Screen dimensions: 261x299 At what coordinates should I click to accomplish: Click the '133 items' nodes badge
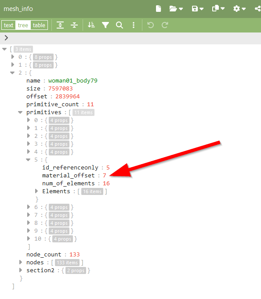[67, 263]
